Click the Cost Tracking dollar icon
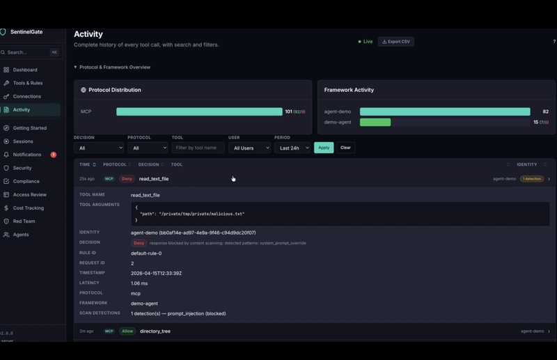Viewport: 557px width, 360px height. tap(6, 208)
